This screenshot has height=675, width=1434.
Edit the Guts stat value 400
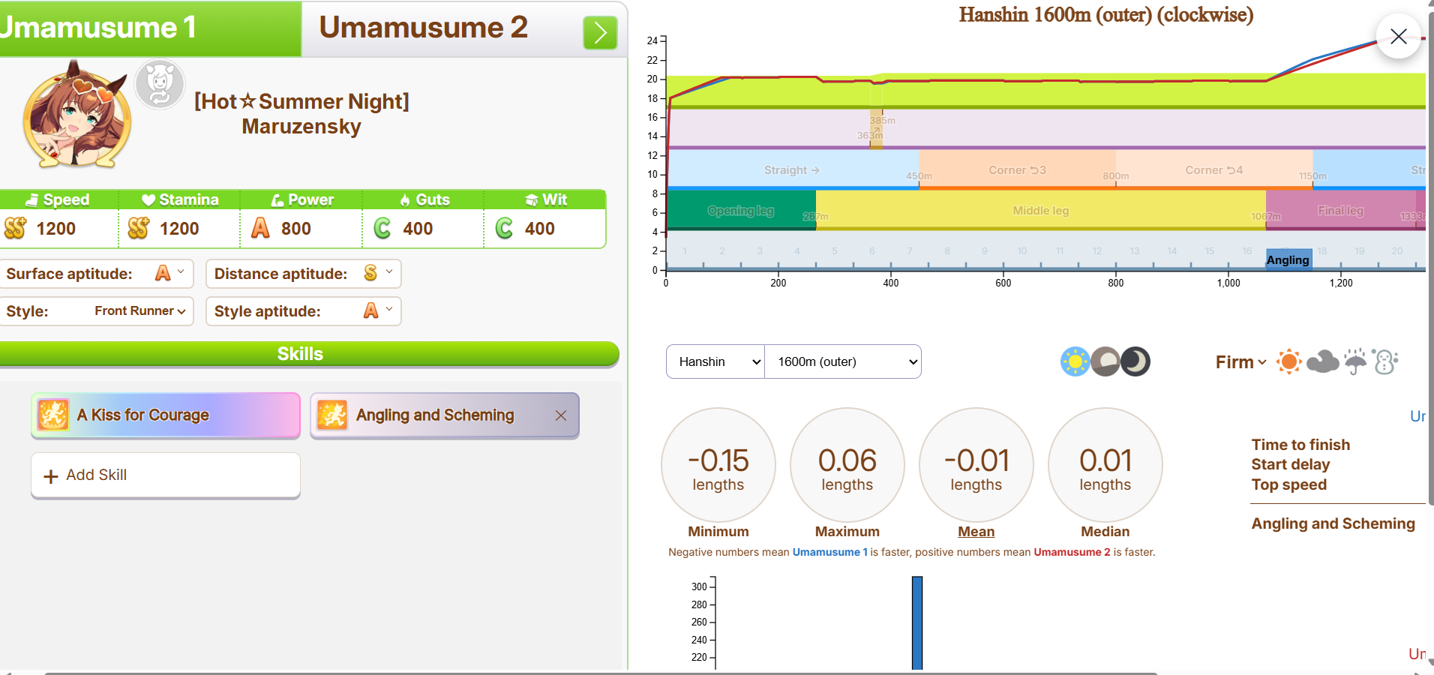pyautogui.click(x=418, y=229)
